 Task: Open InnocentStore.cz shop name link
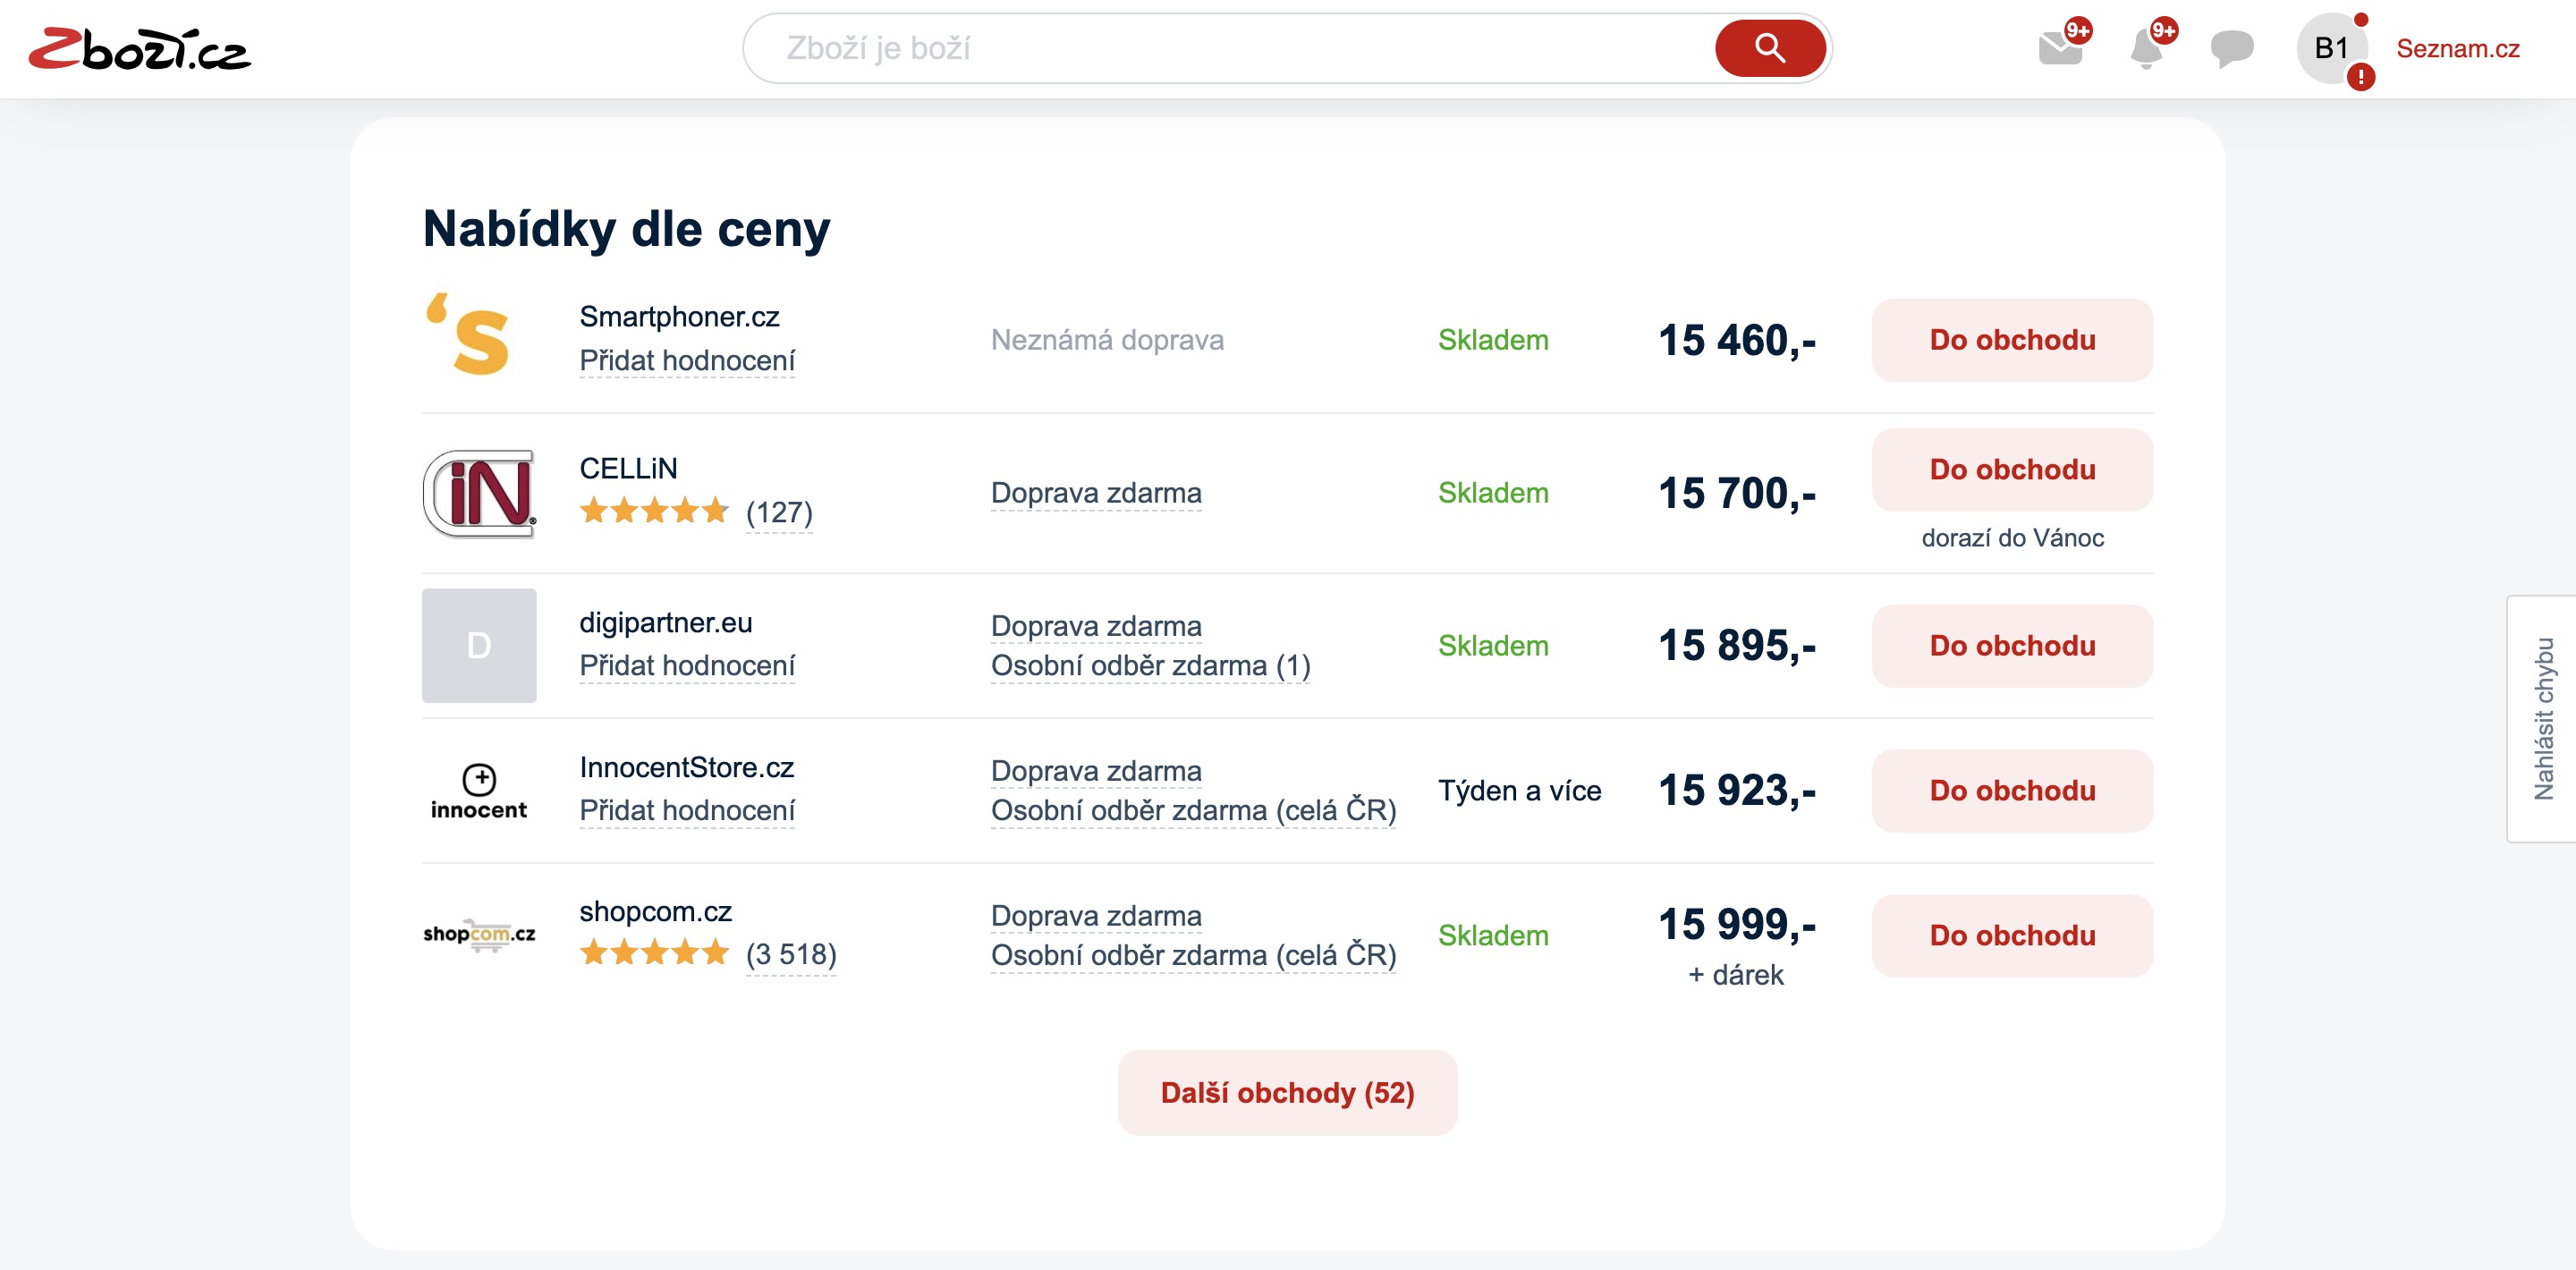click(x=686, y=767)
